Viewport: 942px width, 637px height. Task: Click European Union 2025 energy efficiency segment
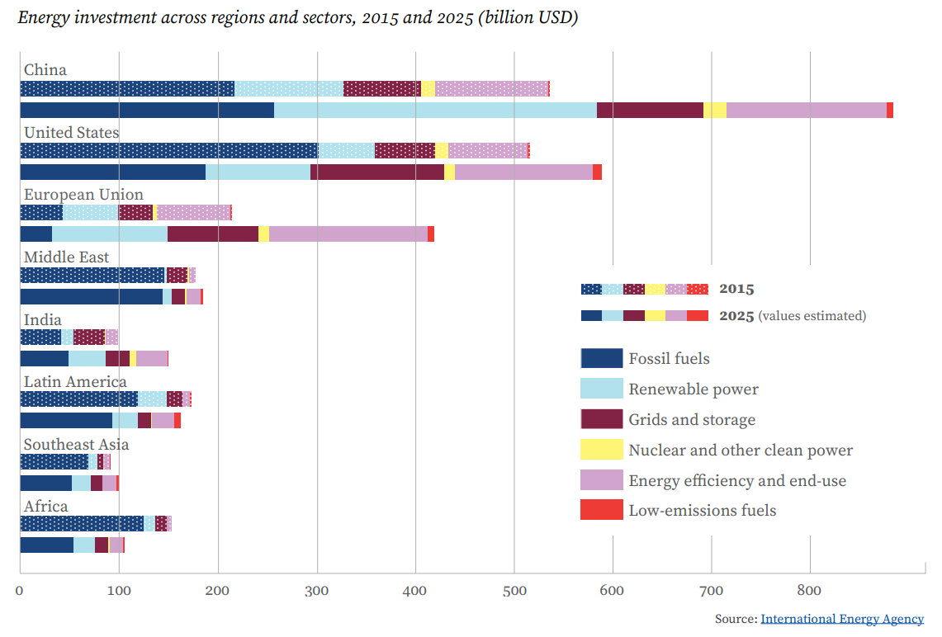348,234
